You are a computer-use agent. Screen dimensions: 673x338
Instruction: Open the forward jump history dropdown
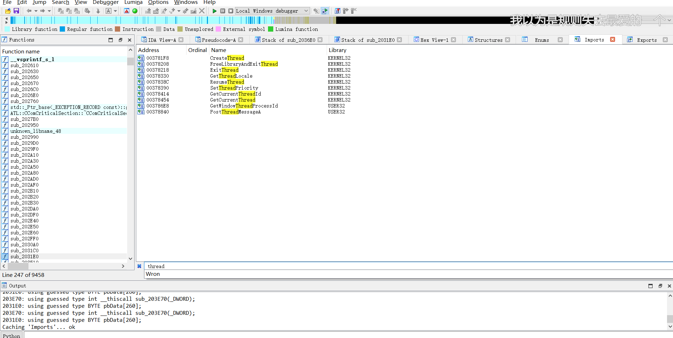point(49,11)
